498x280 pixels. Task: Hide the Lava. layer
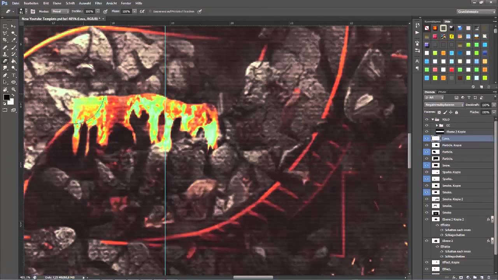[x=427, y=138]
